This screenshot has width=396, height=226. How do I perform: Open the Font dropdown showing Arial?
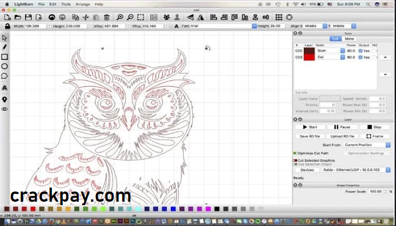[223, 26]
